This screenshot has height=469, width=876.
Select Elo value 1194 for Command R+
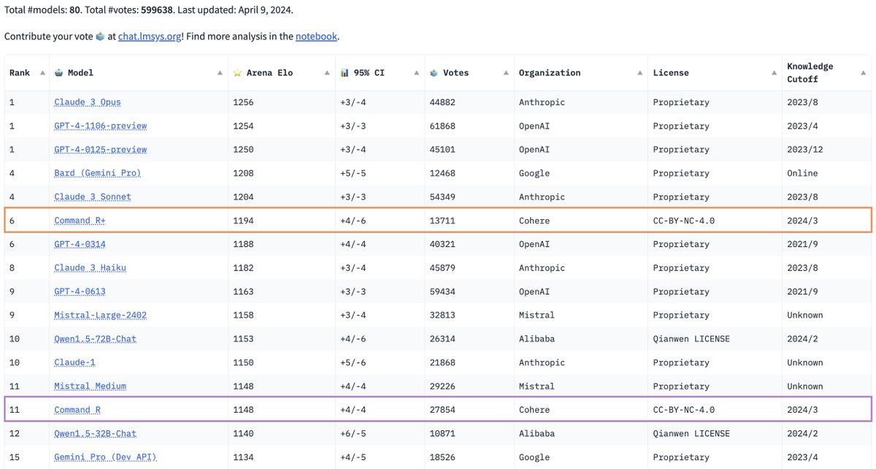243,221
